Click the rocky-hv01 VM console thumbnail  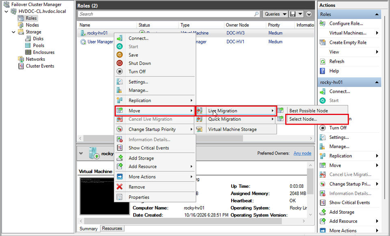[104, 196]
